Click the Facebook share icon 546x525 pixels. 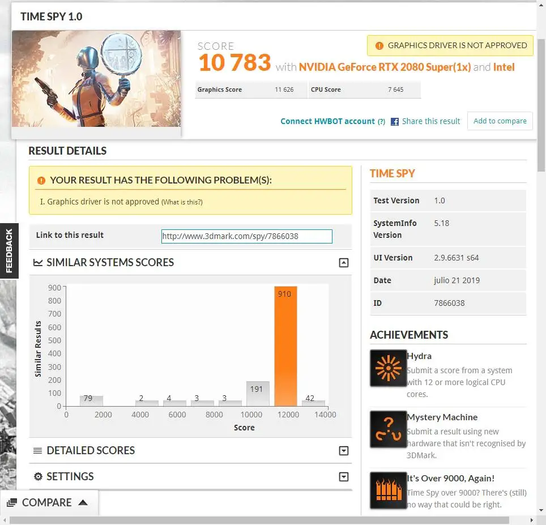click(395, 122)
